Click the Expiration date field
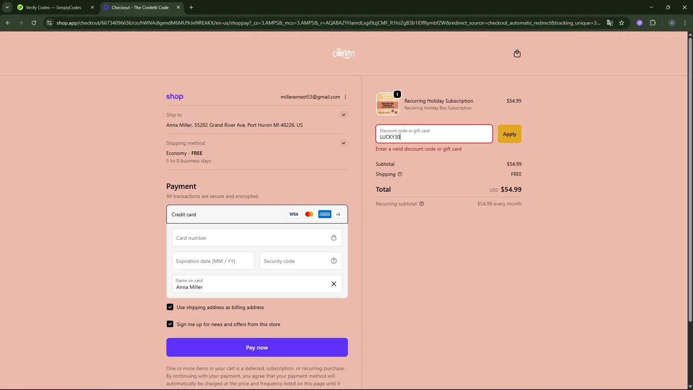The height and width of the screenshot is (390, 693). (x=213, y=261)
